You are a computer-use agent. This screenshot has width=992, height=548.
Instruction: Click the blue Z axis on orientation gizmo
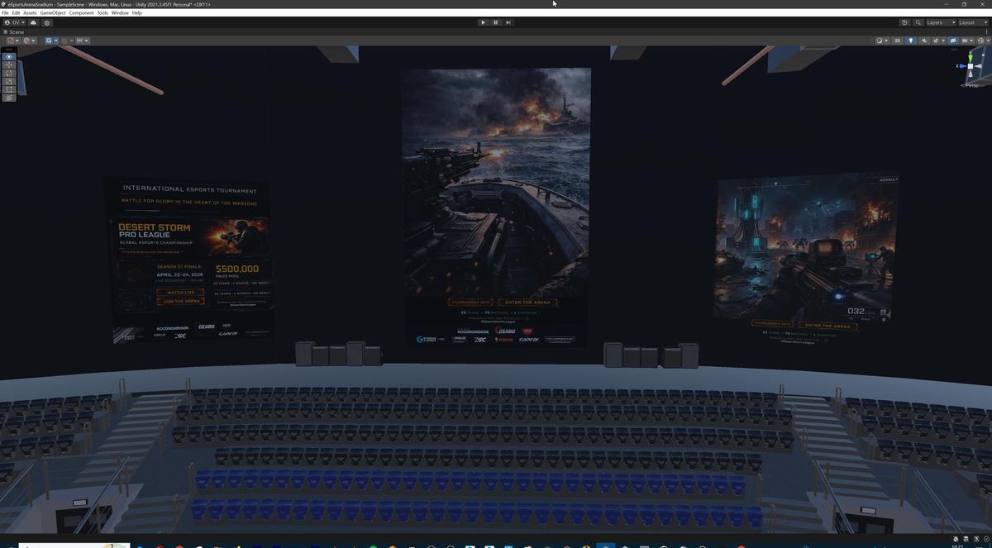tap(961, 66)
